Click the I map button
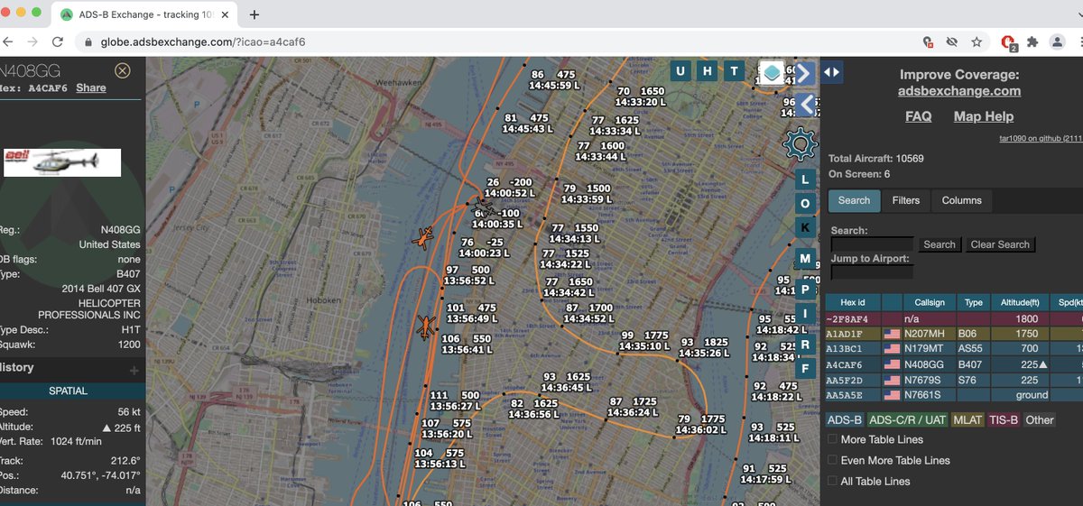Image resolution: width=1083 pixels, height=506 pixels. (805, 315)
